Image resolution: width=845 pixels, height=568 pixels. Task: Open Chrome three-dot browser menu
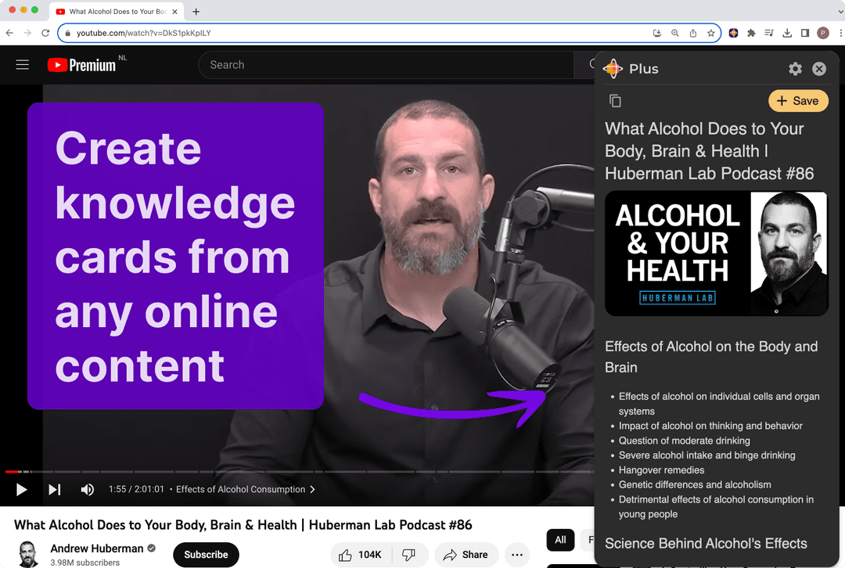838,33
